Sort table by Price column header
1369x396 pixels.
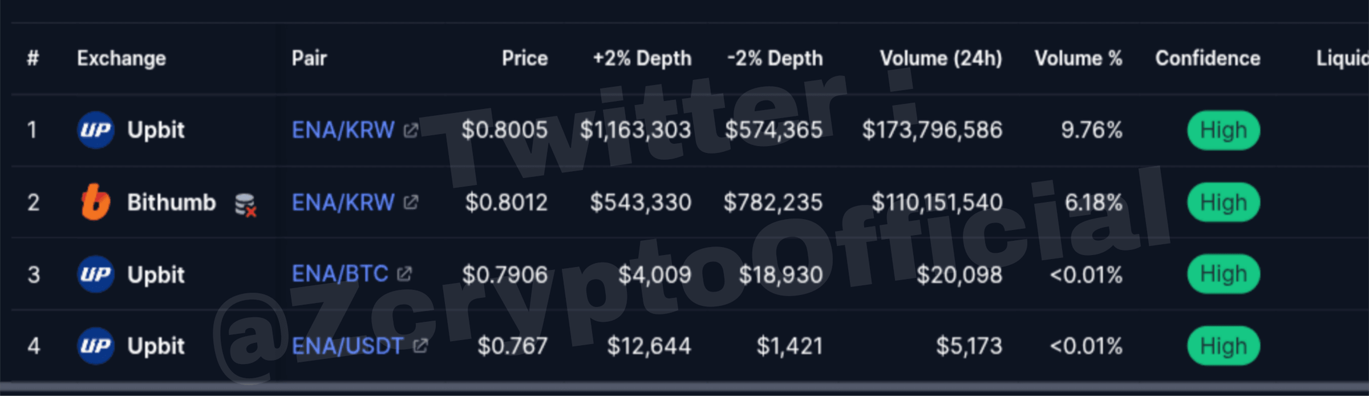pos(525,58)
